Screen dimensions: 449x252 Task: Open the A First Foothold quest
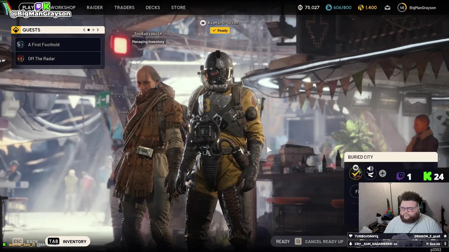click(x=58, y=44)
